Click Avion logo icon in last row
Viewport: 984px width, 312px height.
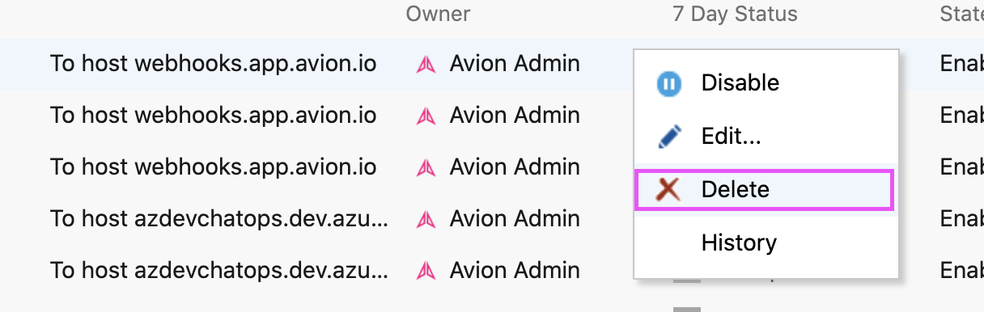pyautogui.click(x=426, y=271)
